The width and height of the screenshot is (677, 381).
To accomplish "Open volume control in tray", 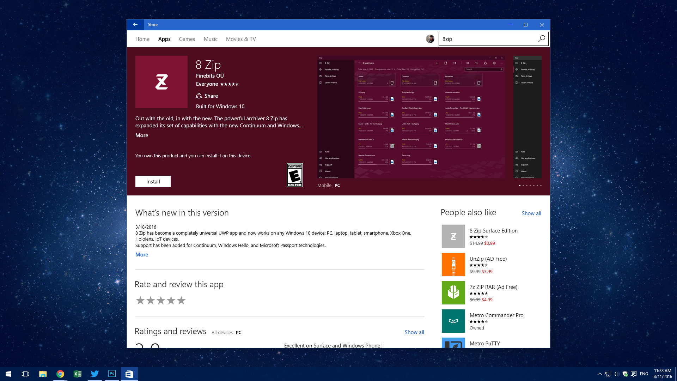I will pos(616,374).
